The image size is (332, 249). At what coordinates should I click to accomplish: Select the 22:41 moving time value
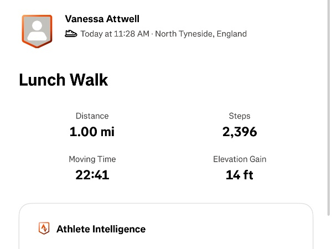point(92,175)
